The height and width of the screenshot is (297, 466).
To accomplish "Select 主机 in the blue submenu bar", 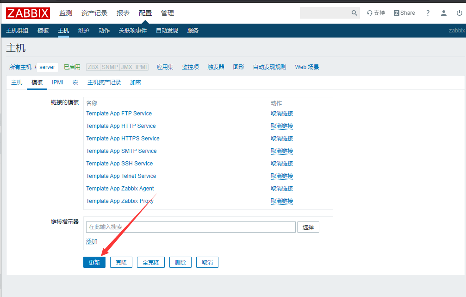I will click(x=63, y=31).
